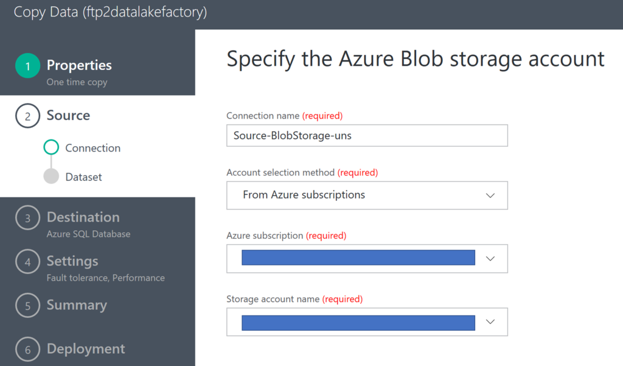
Task: Click the step 4 Settings circle icon
Action: pos(27,262)
